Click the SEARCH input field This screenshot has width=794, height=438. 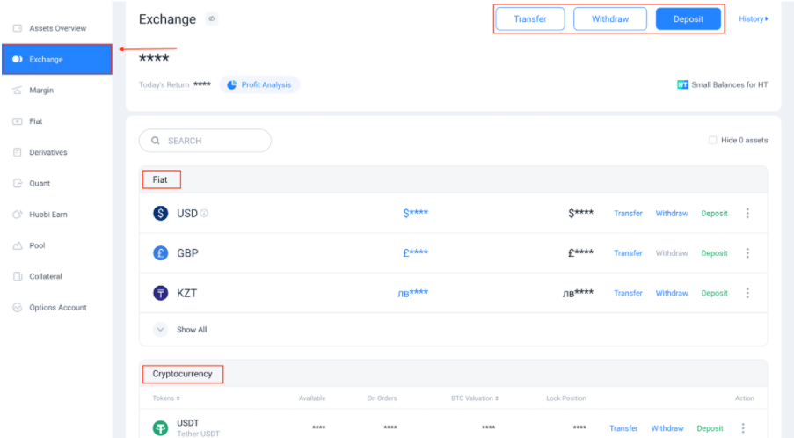click(x=205, y=140)
